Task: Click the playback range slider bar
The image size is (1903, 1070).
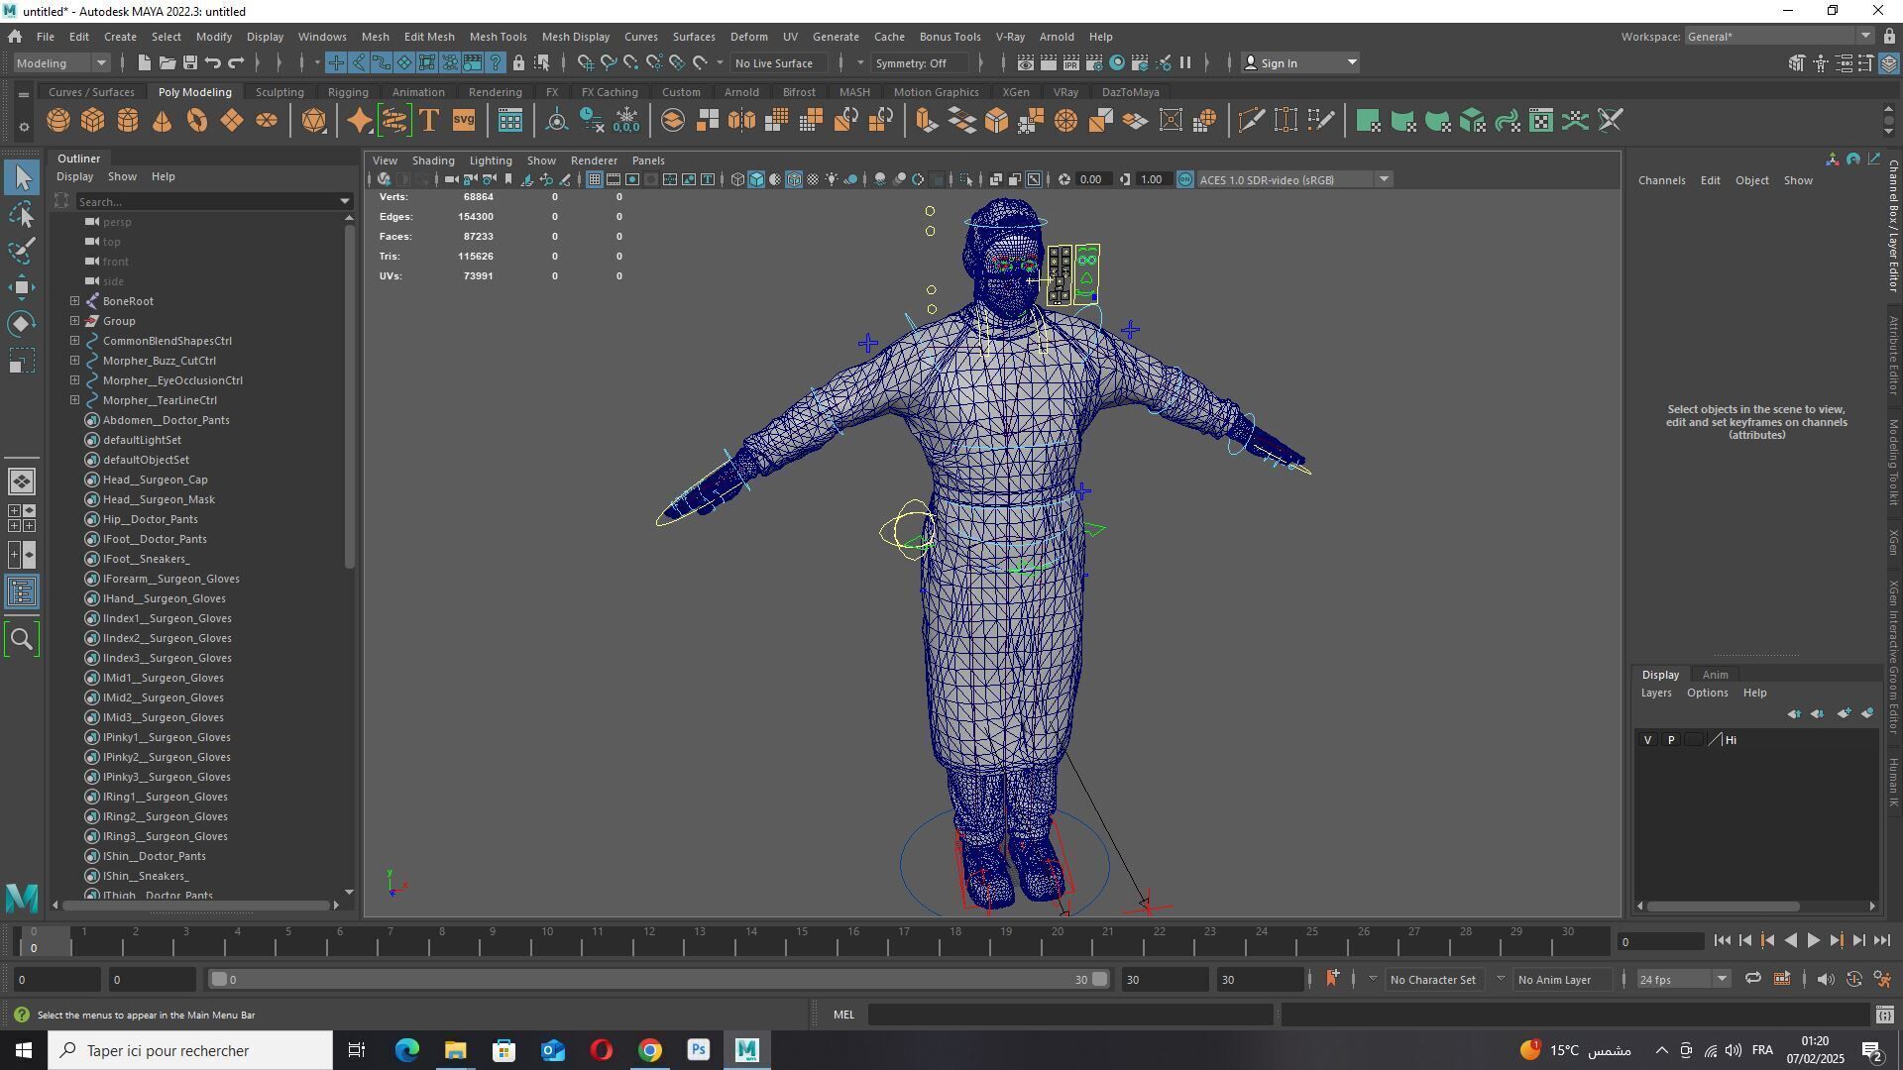Action: pos(658,980)
